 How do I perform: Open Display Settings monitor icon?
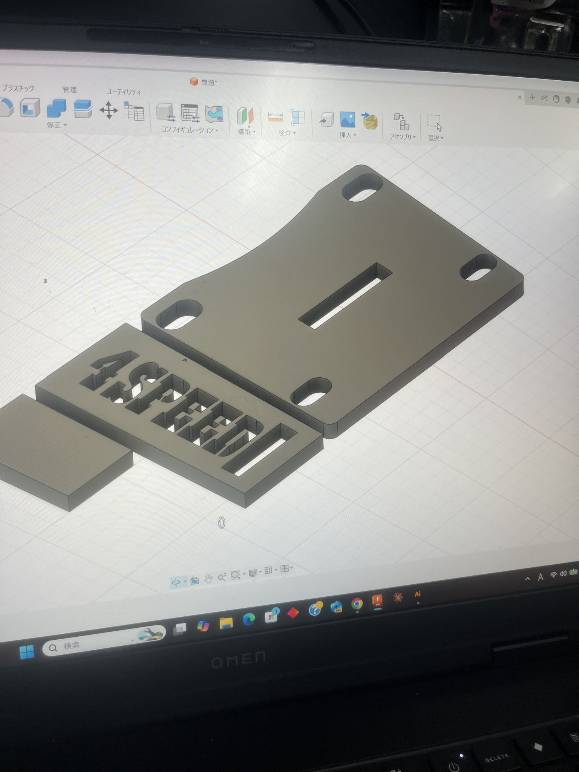(x=253, y=573)
